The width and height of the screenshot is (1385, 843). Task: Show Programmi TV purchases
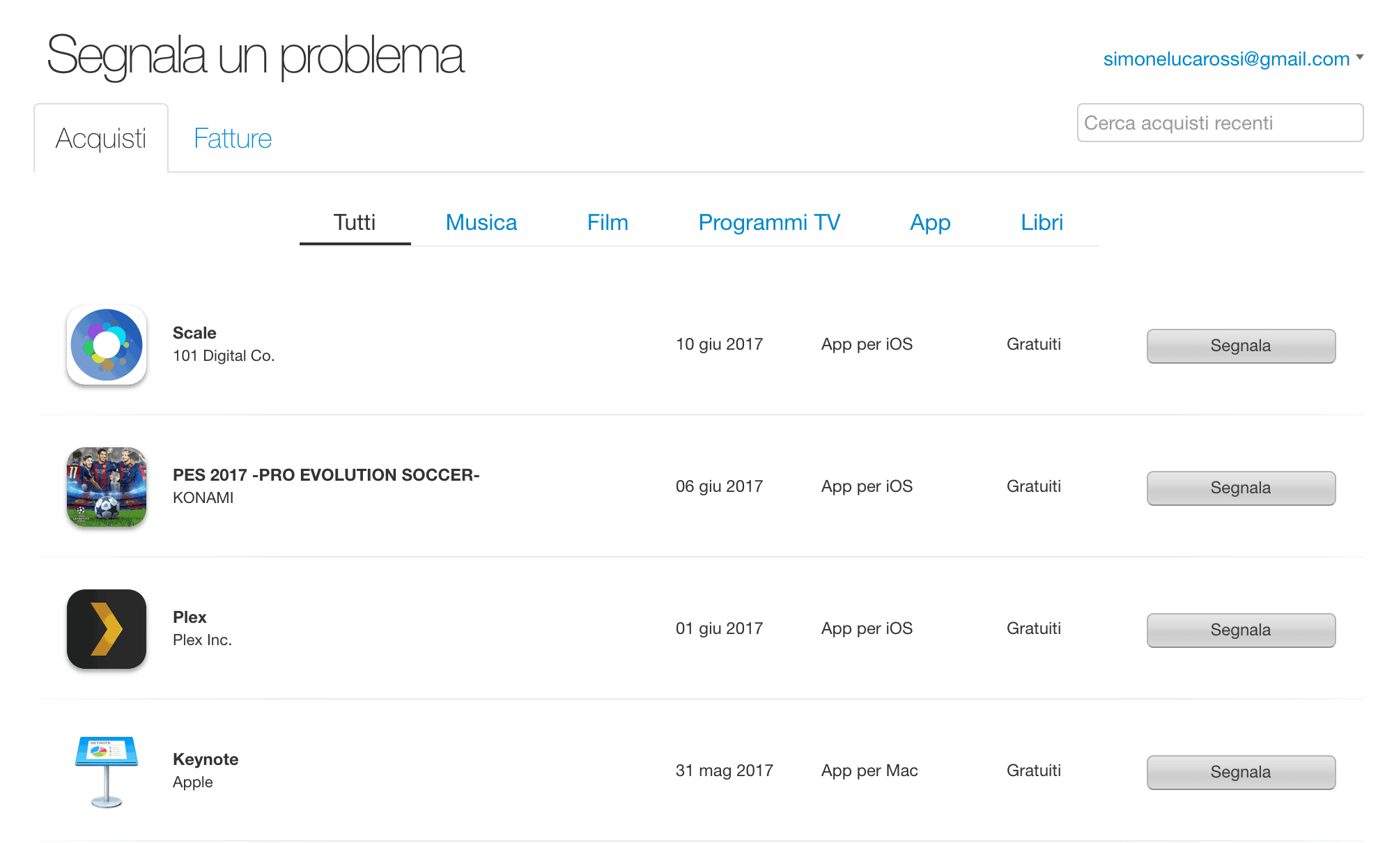pos(769,222)
